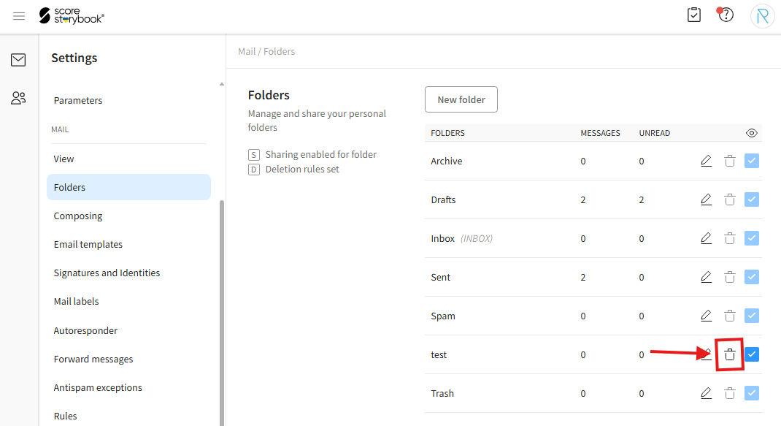Edit the Archive folder
Screen dimensions: 781x426
(x=707, y=161)
